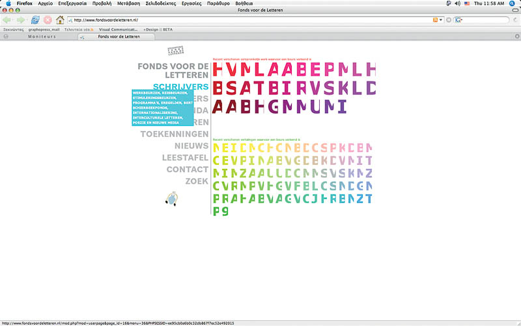521x326 pixels.
Task: Click the red heading 'Recent verschenen oorspronkelijk werk'
Action: pos(262,59)
